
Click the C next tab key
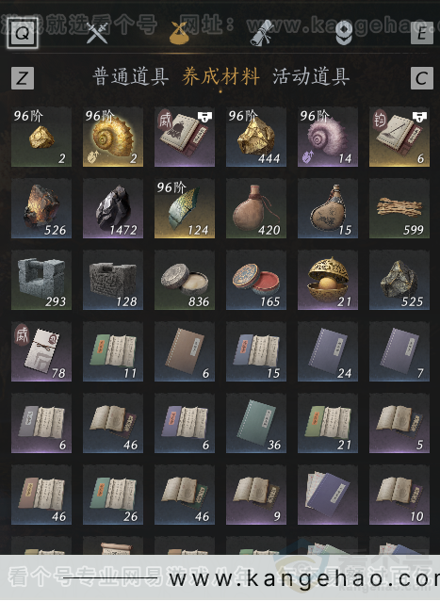tap(421, 78)
